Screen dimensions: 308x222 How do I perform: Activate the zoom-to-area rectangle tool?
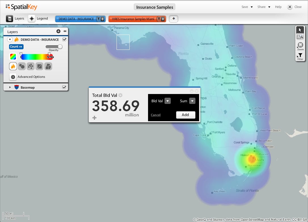(300, 37)
